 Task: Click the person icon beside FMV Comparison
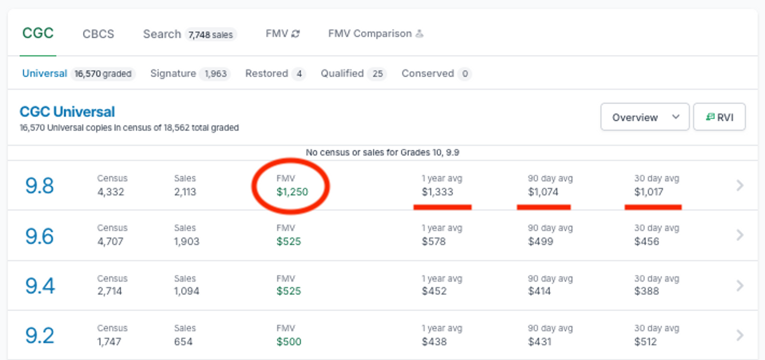tap(419, 34)
